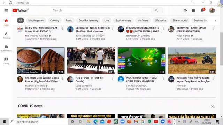Open MR. INDIAN HACKER channel avatar
The width and height of the screenshot is (223, 125).
pyautogui.click(x=20, y=29)
